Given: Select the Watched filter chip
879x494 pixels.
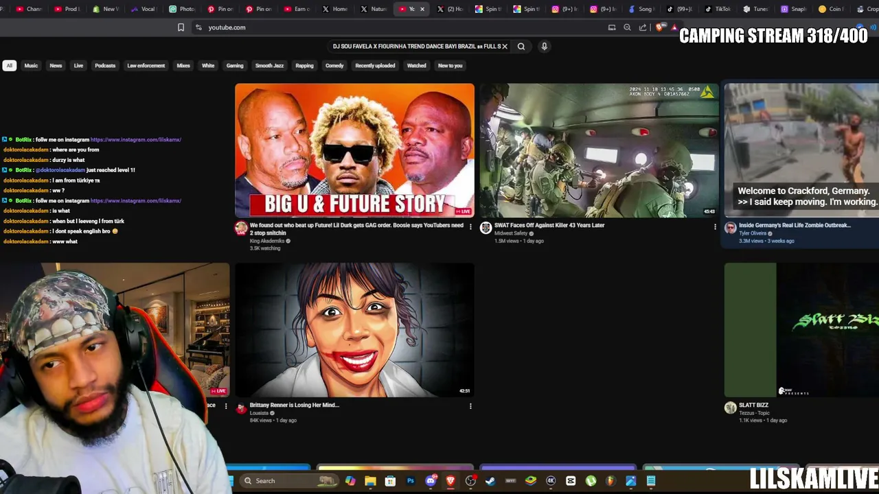Looking at the screenshot, I should tap(417, 66).
